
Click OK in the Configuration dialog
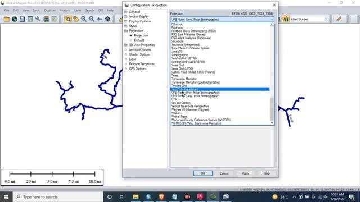pyautogui.click(x=203, y=173)
